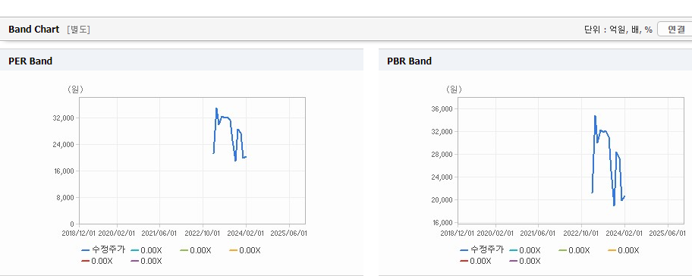Click the PER Band panel header
Image resolution: width=692 pixels, height=276 pixels.
coord(181,61)
